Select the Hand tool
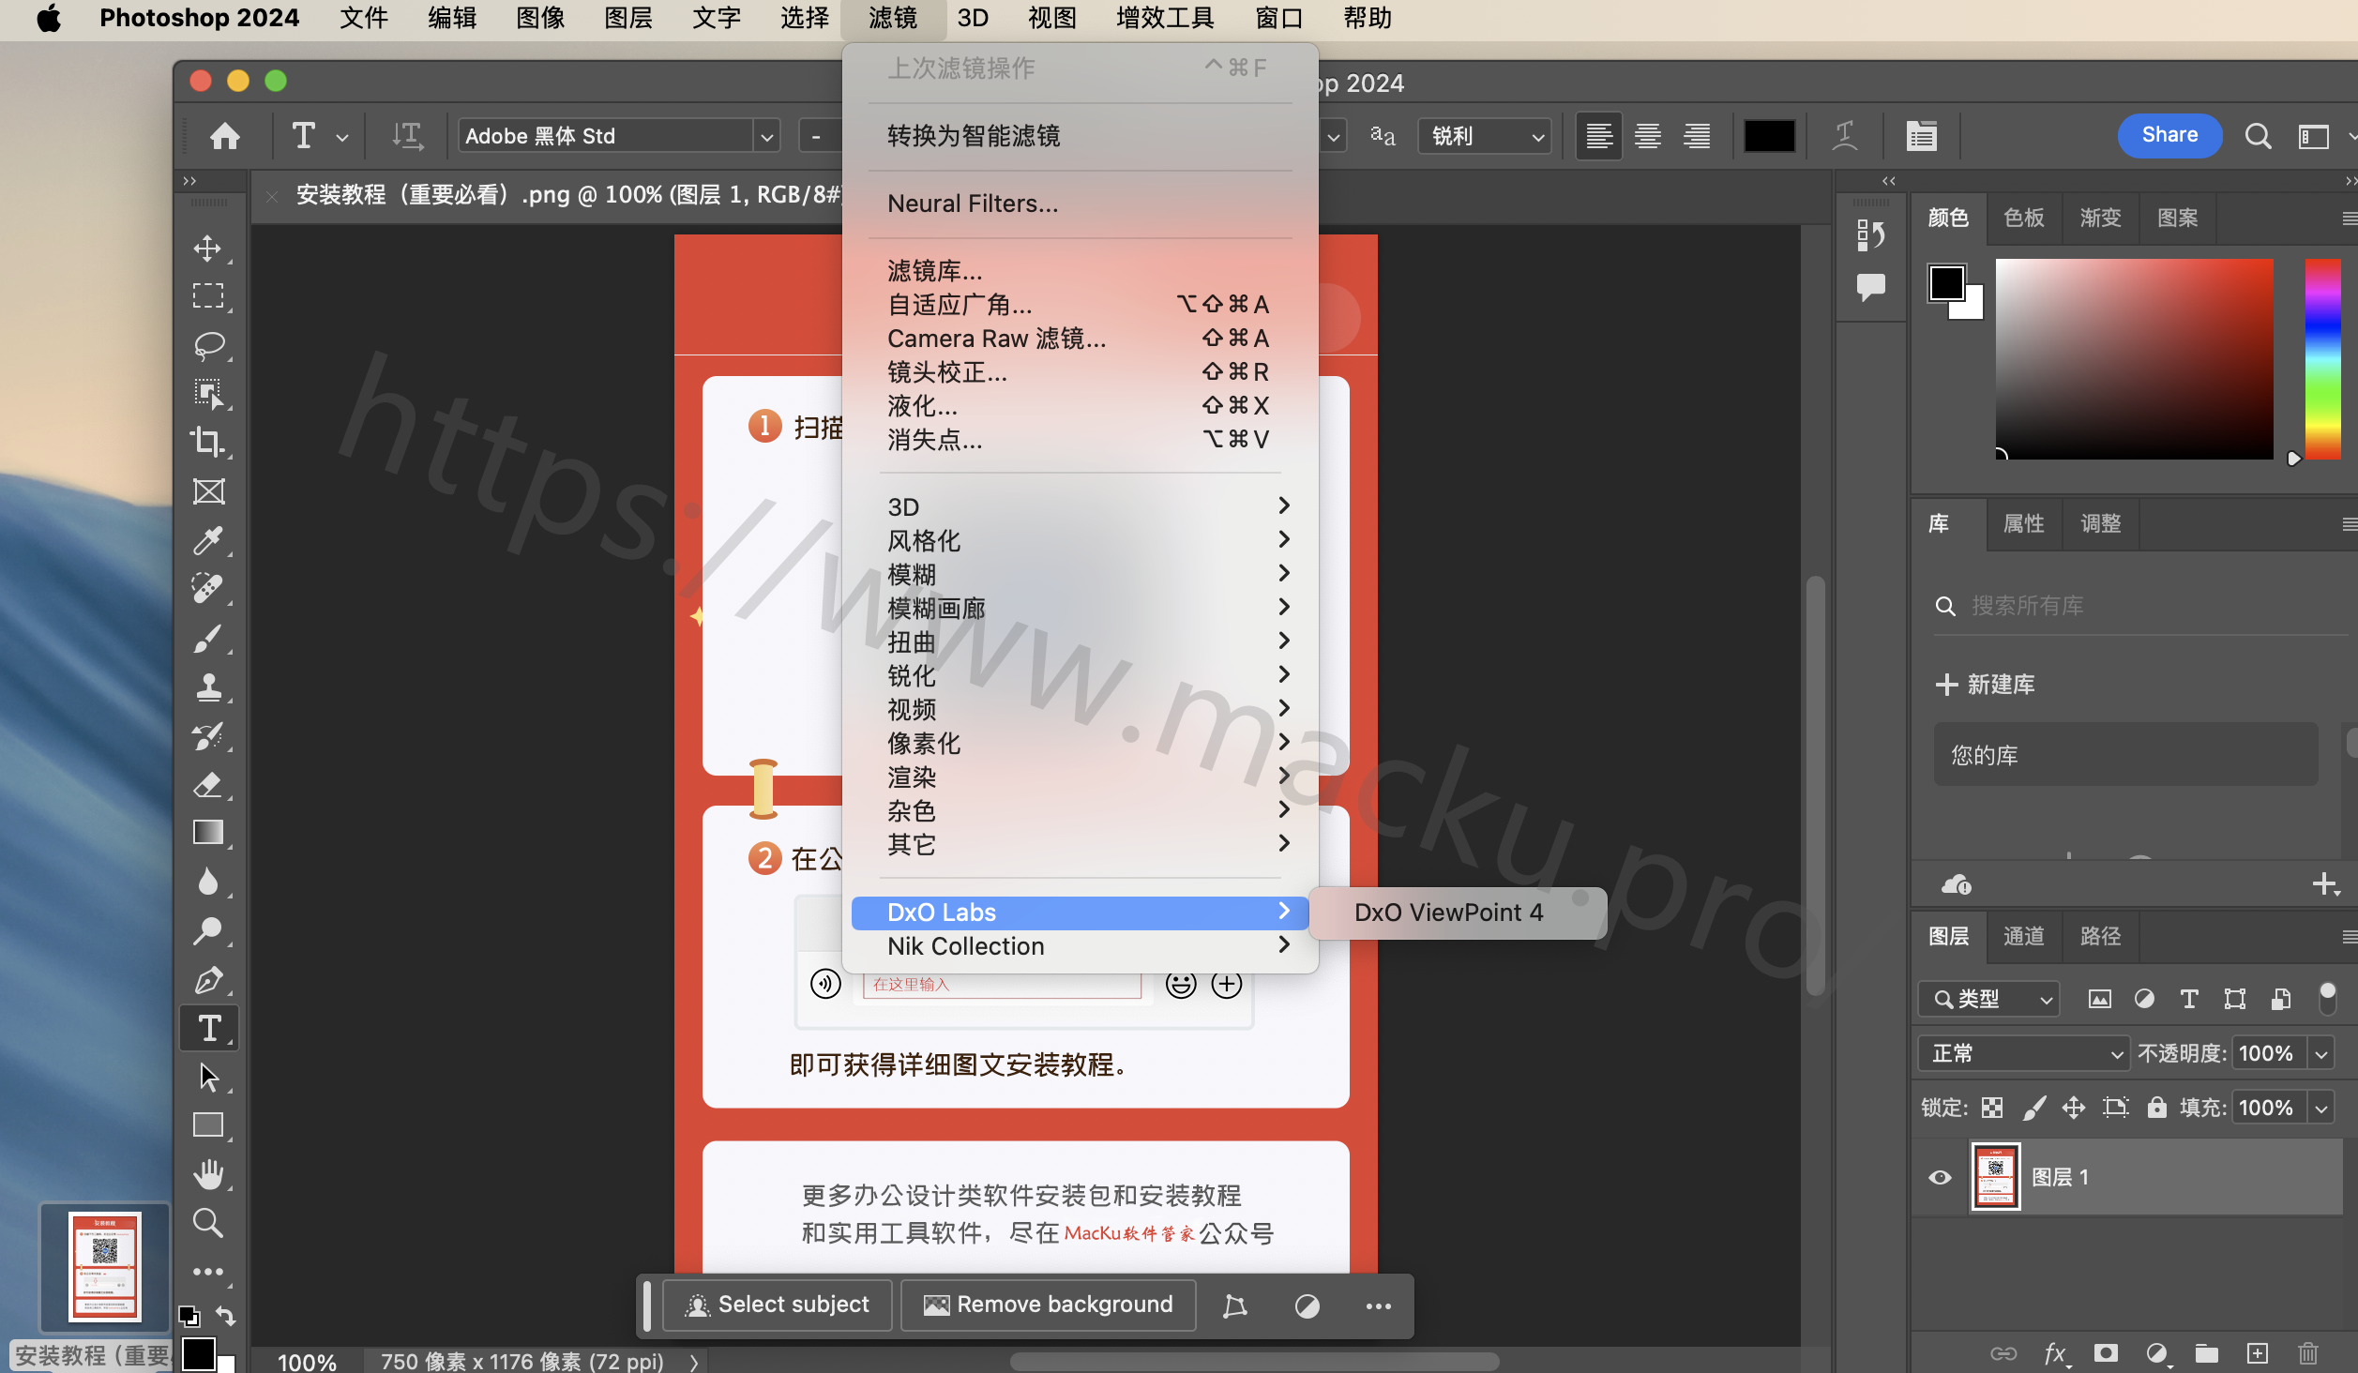Viewport: 2358px width, 1373px height. click(208, 1174)
